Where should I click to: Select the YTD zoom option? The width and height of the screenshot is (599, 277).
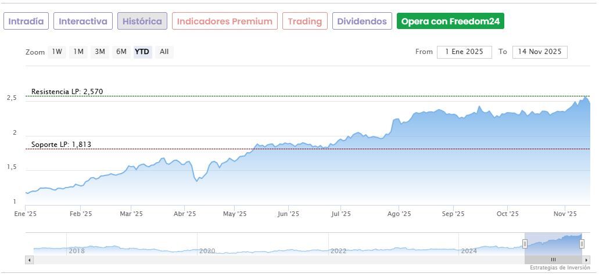(x=142, y=52)
